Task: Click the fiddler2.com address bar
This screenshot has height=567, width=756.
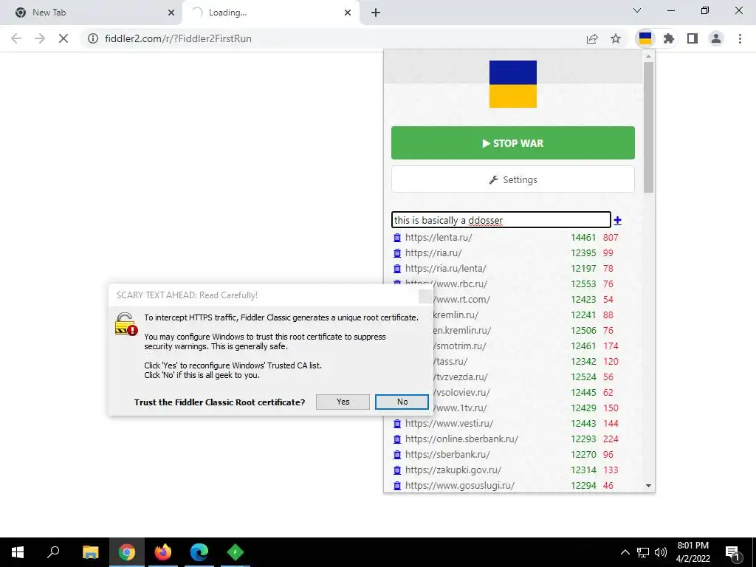Action: tap(333, 38)
